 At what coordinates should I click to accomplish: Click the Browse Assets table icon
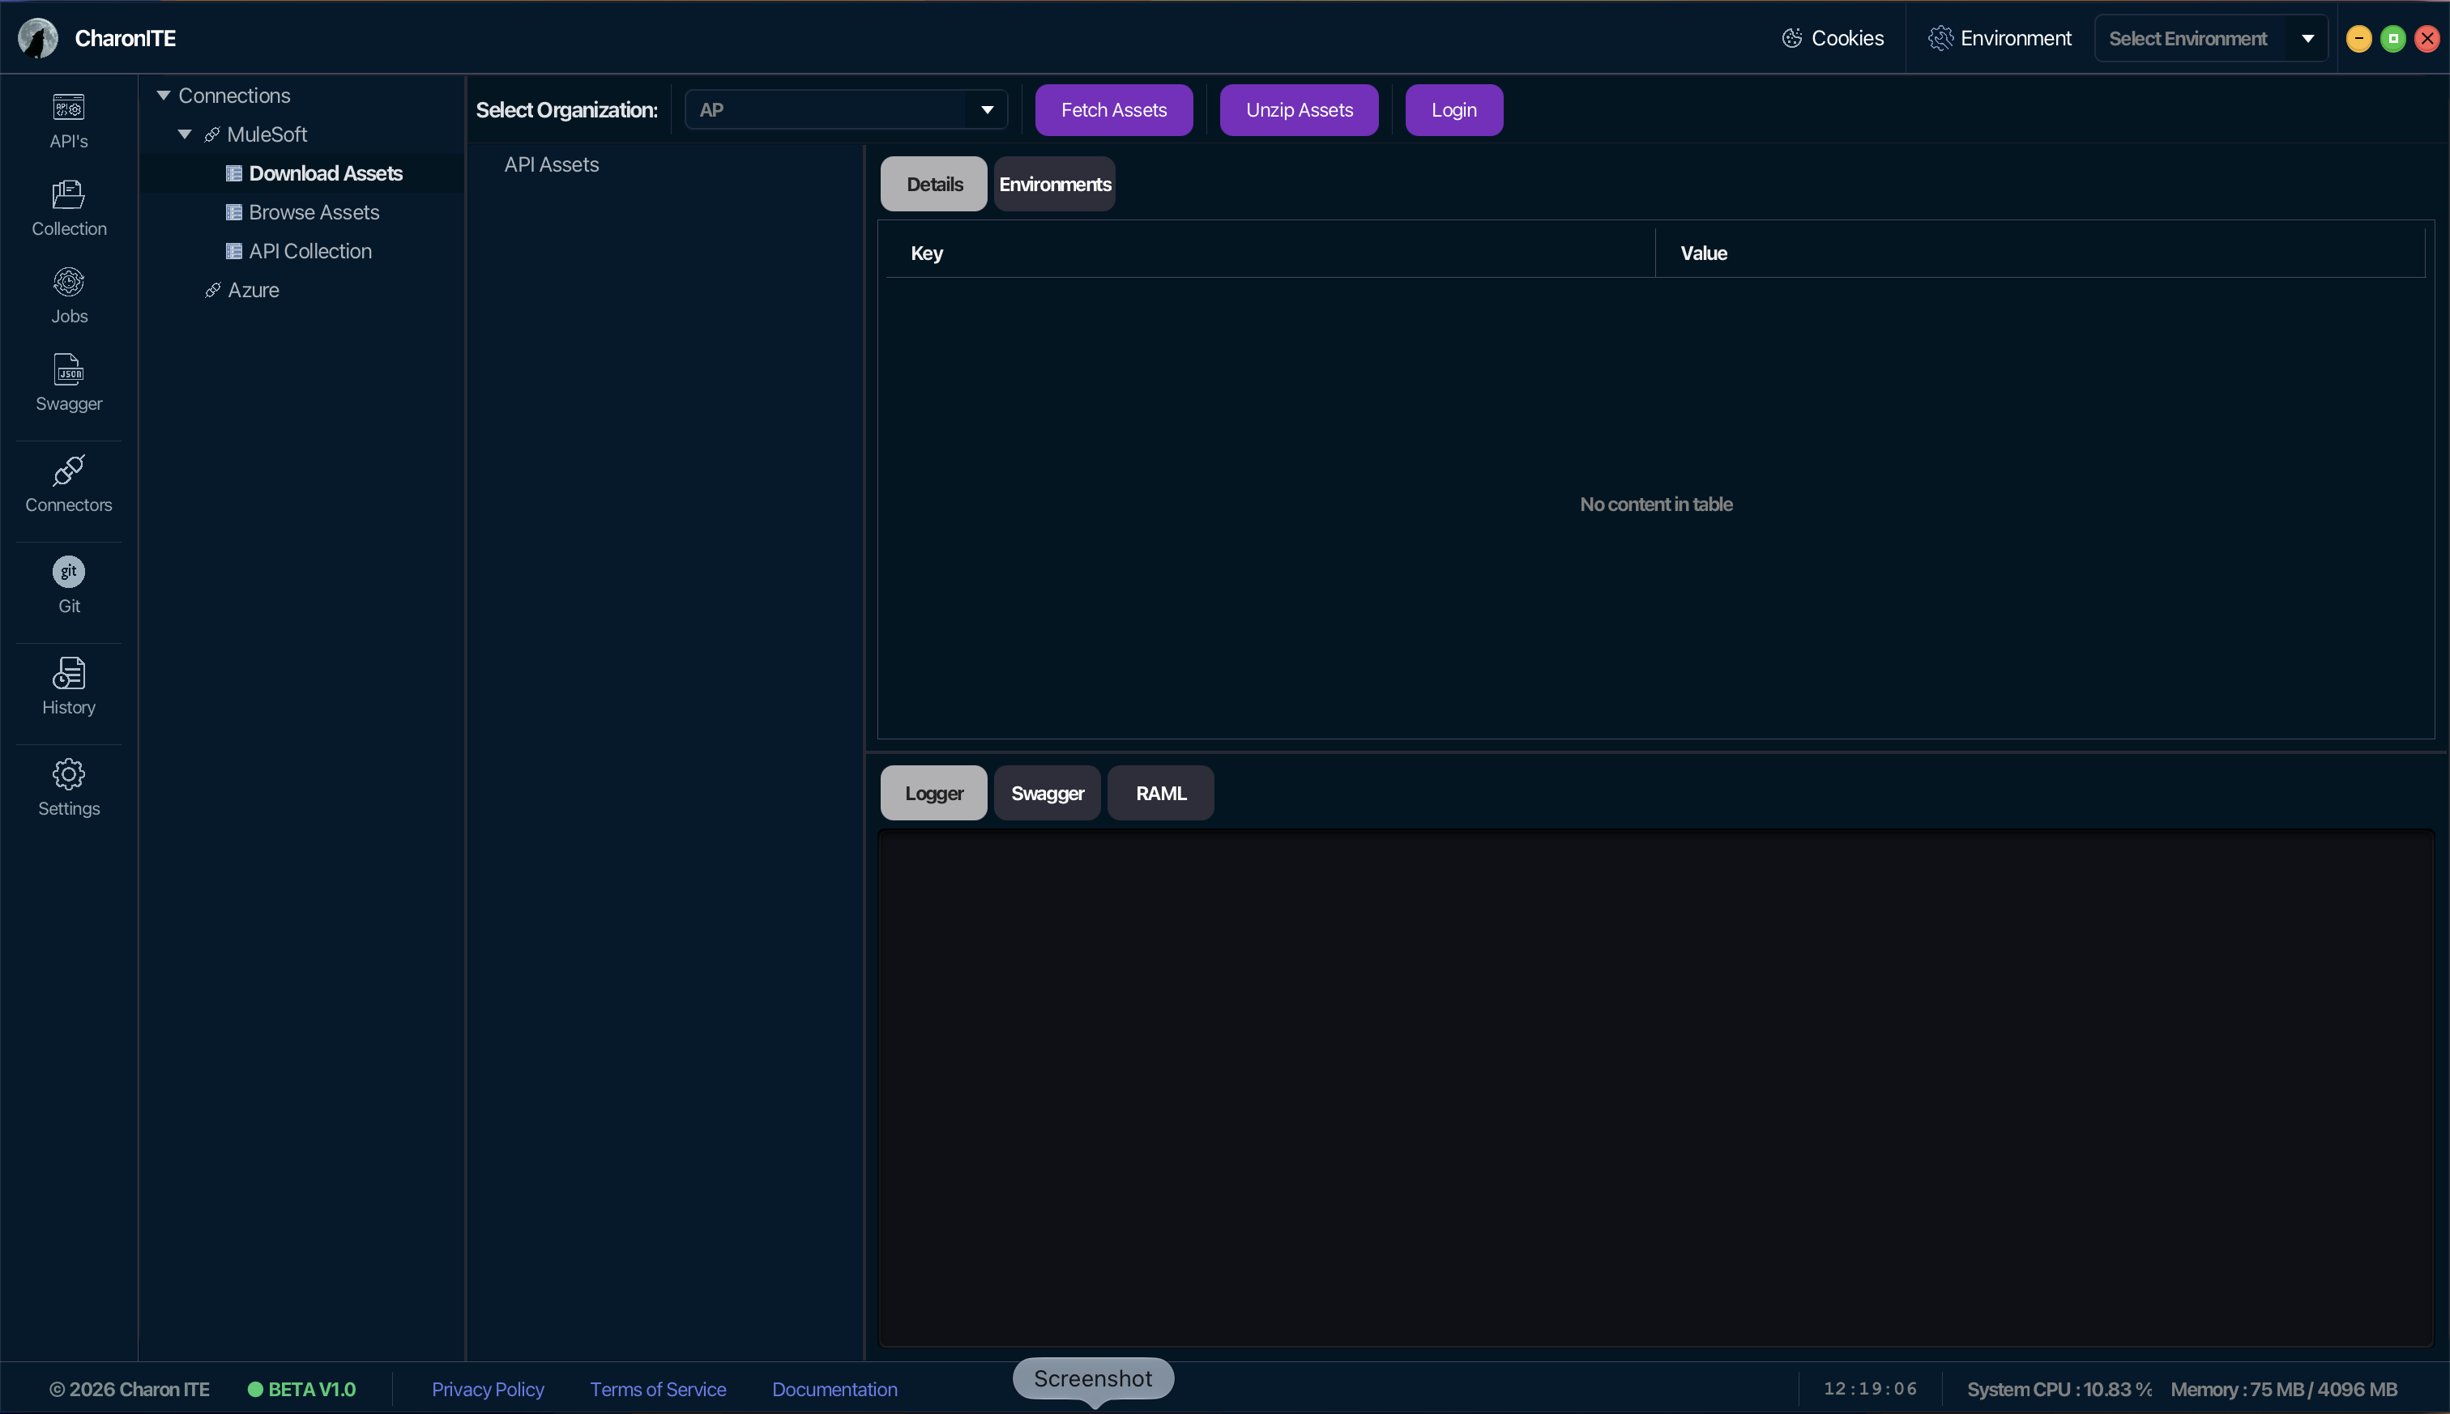(x=234, y=211)
